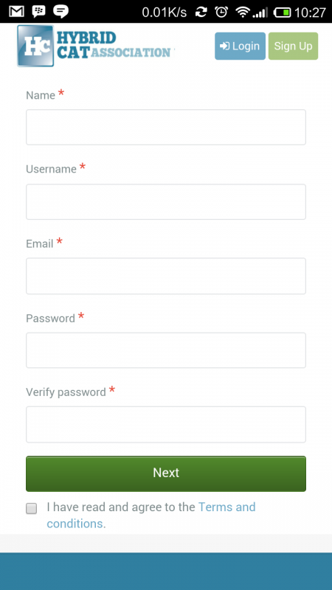Focus the Email input field
The image size is (332, 590).
(166, 276)
